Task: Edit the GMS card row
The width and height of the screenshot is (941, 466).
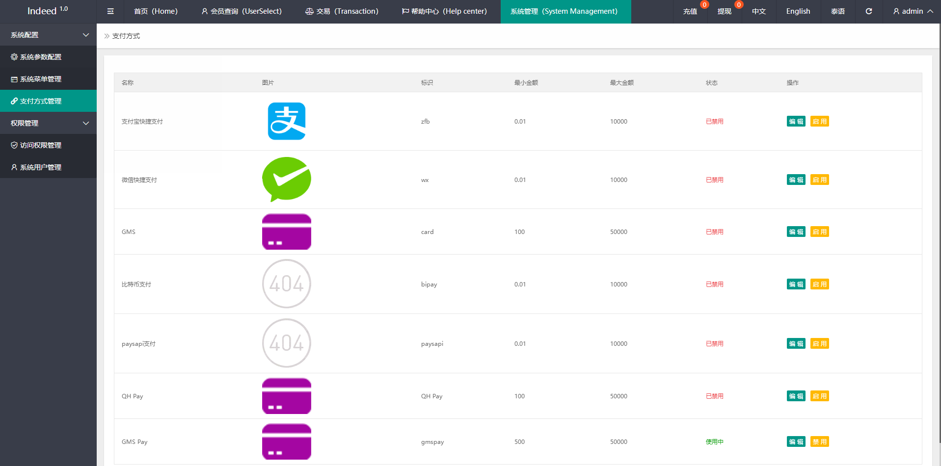Action: tap(796, 232)
